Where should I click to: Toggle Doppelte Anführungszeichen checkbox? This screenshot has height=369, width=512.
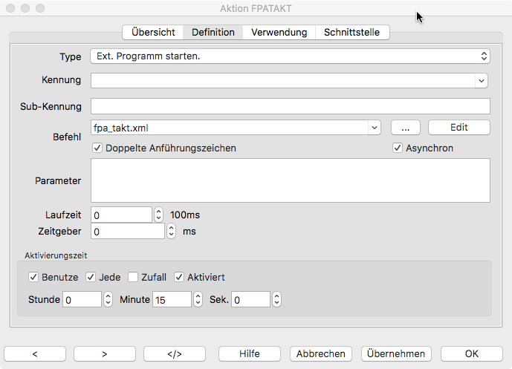point(97,148)
